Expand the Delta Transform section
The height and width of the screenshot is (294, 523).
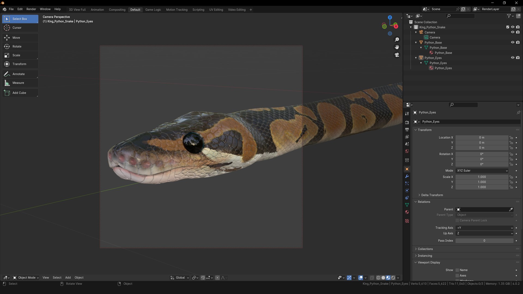point(432,195)
